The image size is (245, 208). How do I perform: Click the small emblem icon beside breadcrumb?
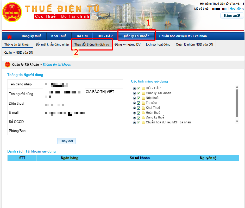7,65
